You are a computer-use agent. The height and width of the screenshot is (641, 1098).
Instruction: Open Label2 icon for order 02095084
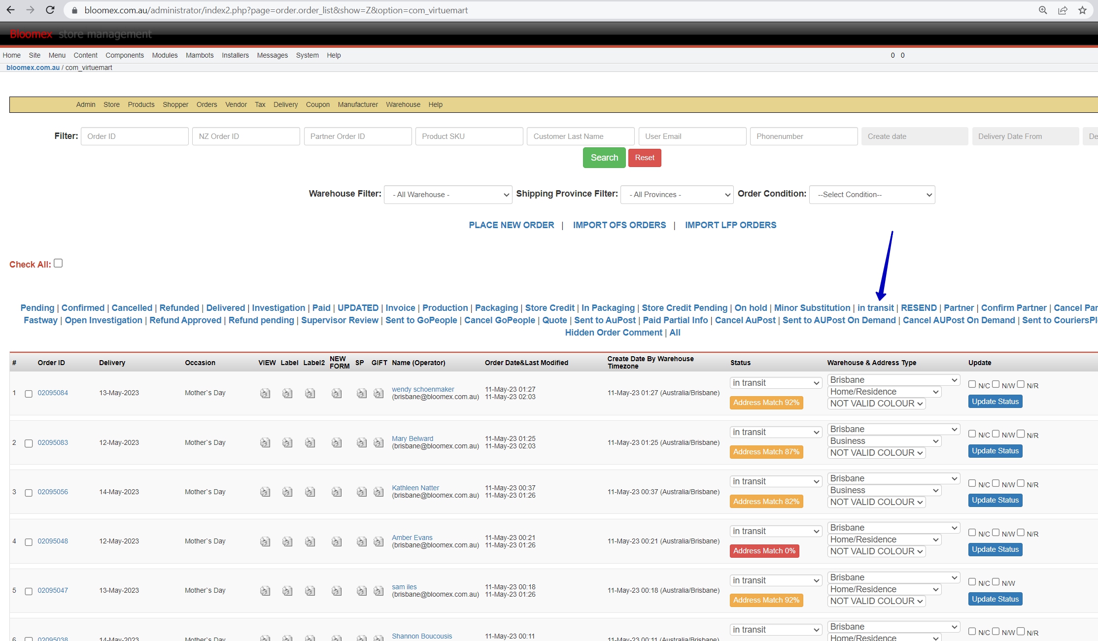pos(310,393)
